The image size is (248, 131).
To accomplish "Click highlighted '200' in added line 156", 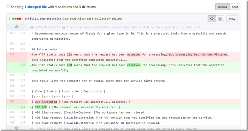I will pyautogui.click(x=69, y=65).
